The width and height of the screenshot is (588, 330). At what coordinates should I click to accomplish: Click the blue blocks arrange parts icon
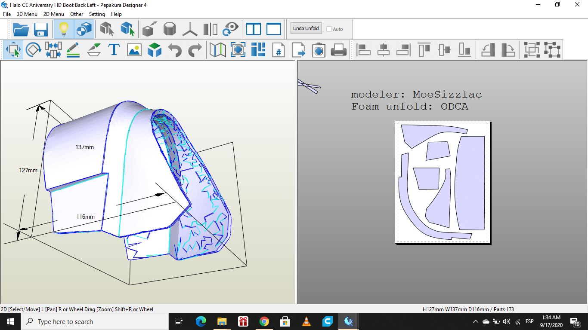tap(258, 50)
